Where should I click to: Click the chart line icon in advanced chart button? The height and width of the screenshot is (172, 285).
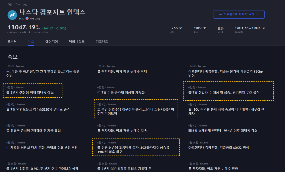220,14
